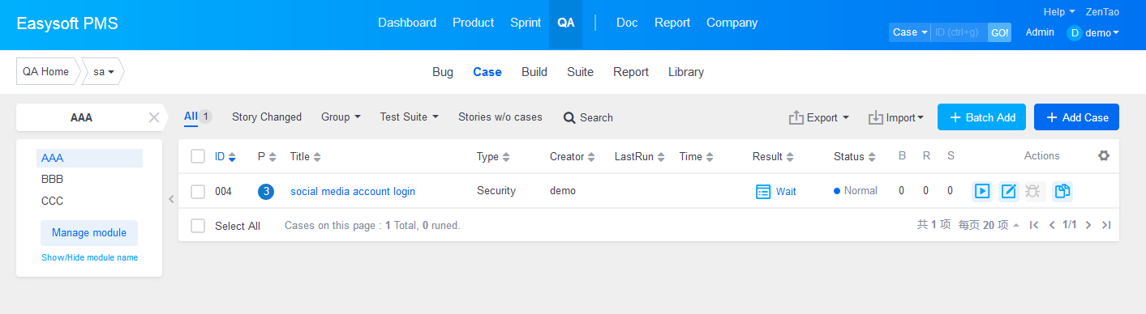
Task: Sort the cases by Status
Action: coord(855,156)
